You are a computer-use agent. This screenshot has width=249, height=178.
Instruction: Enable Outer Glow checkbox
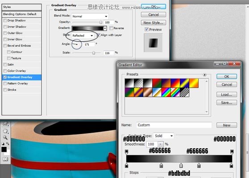[5, 33]
